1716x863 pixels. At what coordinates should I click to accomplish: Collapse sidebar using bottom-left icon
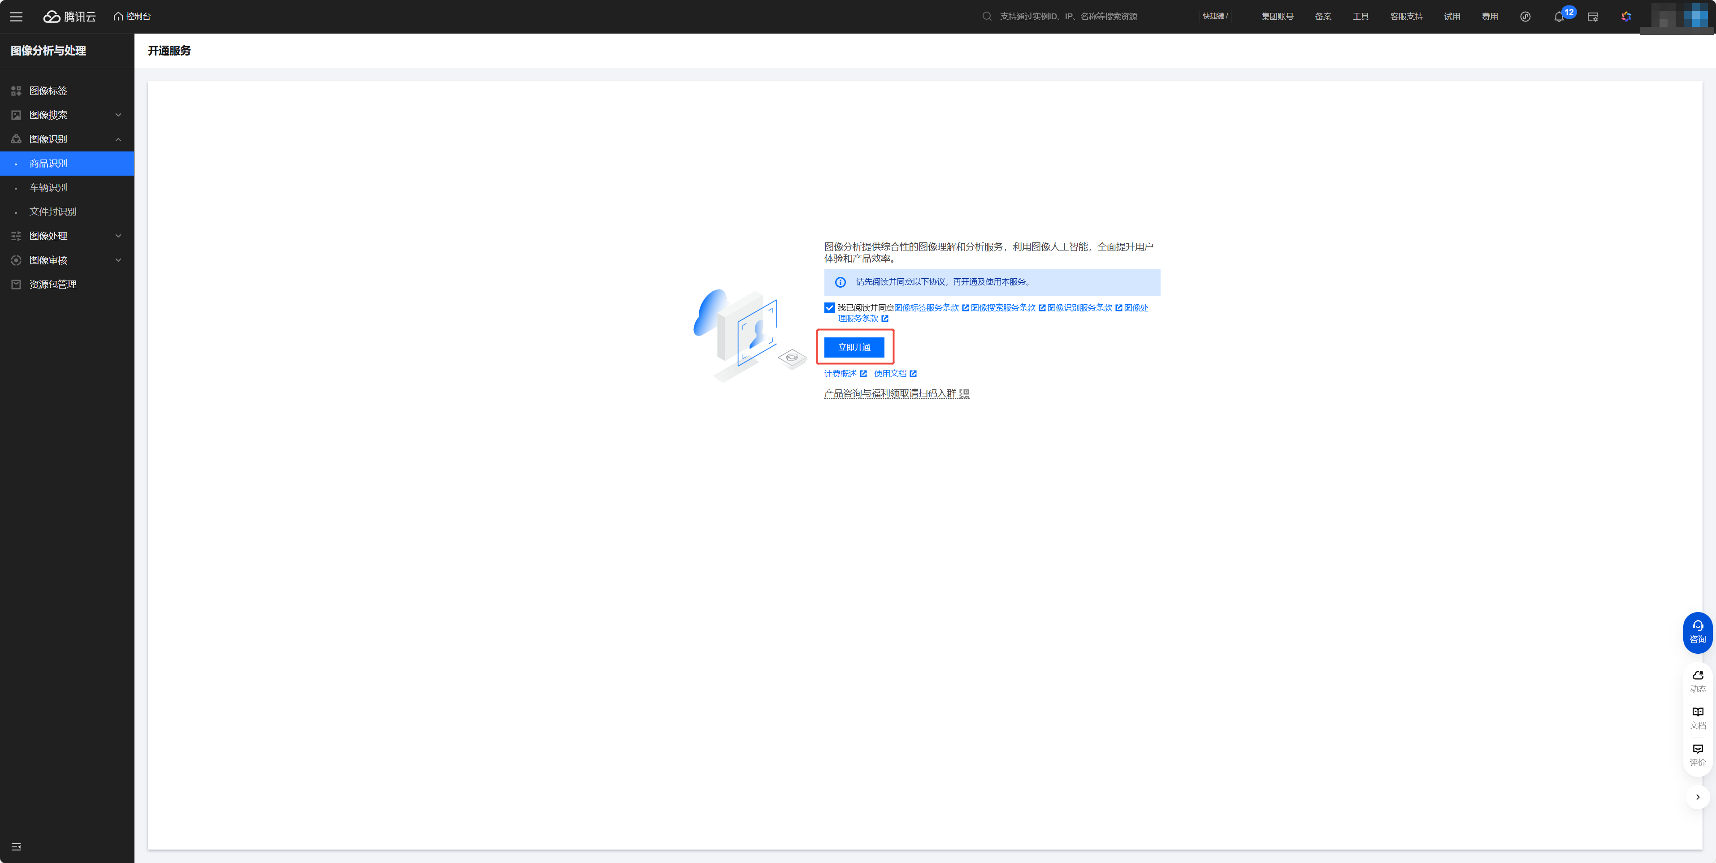point(16,846)
